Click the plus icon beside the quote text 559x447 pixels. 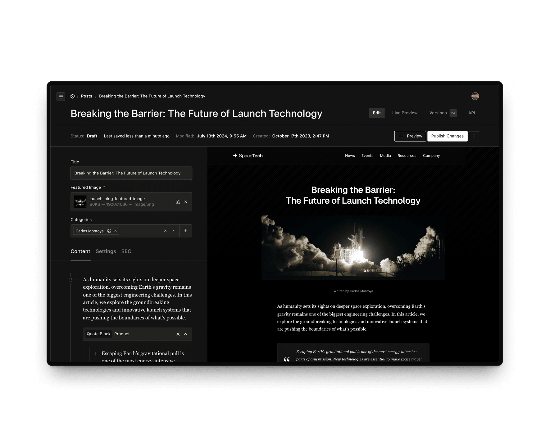coord(96,354)
